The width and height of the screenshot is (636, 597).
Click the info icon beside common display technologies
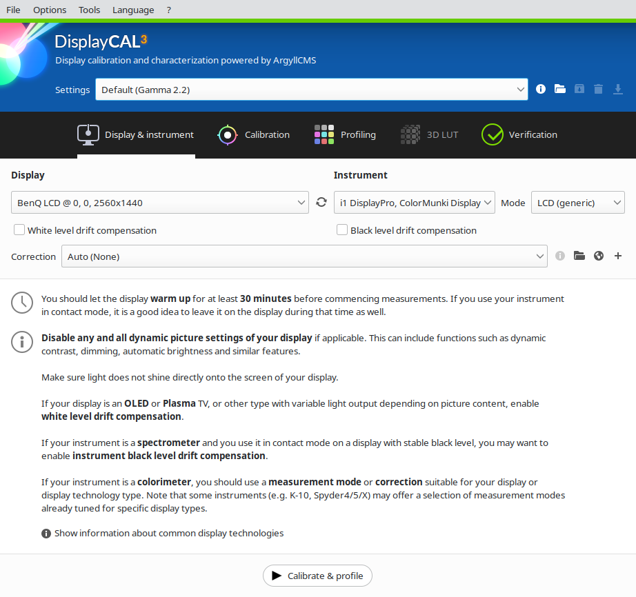46,532
